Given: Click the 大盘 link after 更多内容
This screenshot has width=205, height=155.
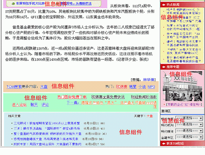Looking at the screenshot, I should point(44,86).
